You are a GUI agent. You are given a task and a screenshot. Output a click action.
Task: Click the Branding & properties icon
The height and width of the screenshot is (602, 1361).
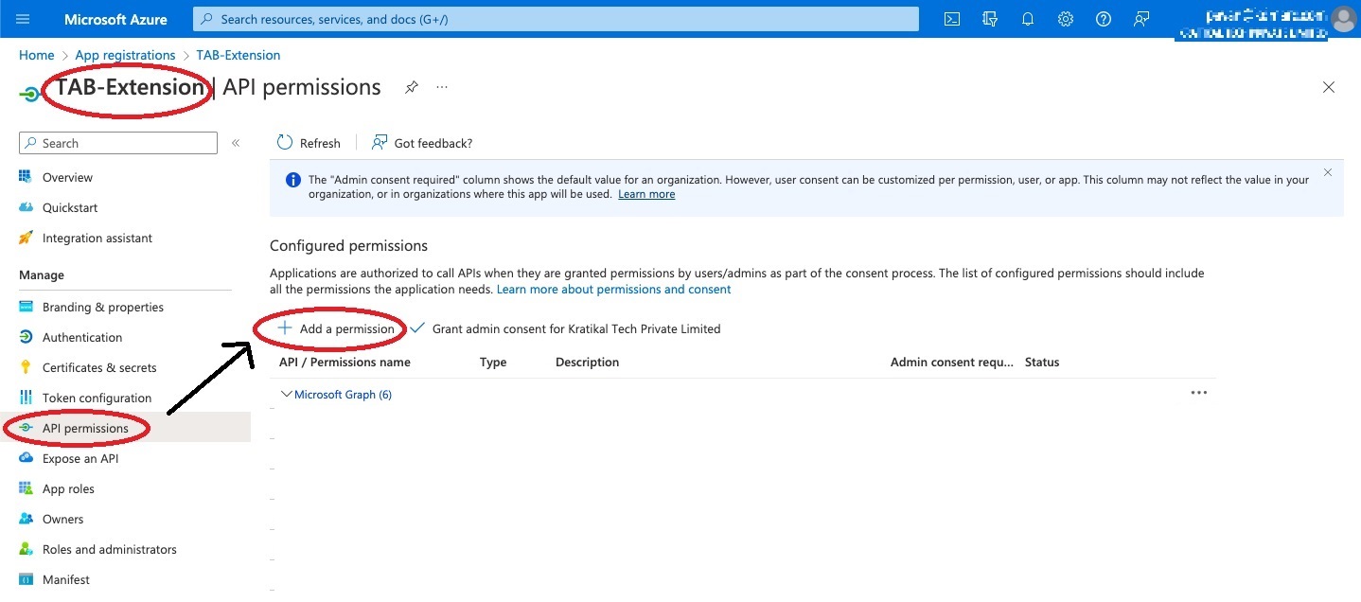(26, 307)
